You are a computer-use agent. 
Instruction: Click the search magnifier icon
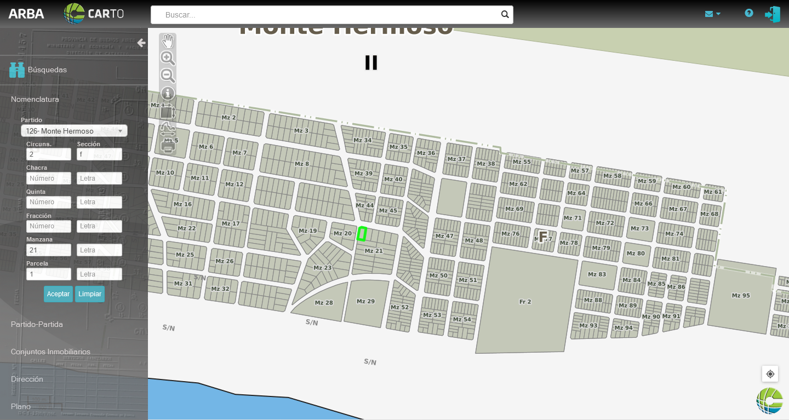(x=505, y=15)
